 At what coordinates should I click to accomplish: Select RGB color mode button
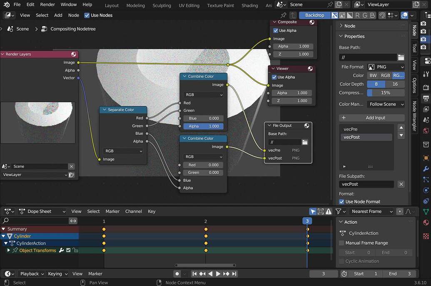[x=385, y=76]
